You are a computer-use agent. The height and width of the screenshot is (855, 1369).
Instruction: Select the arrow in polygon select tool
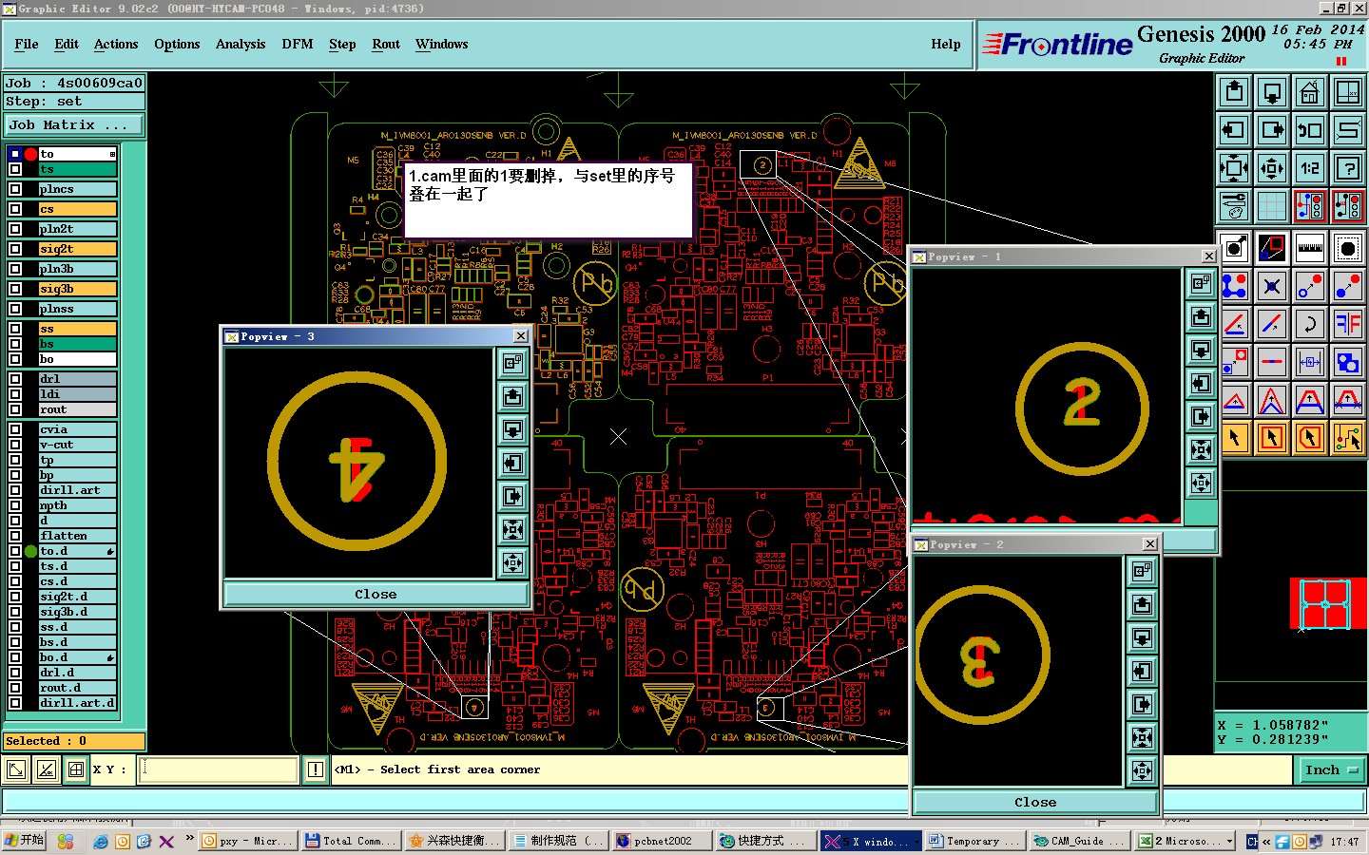(x=1310, y=437)
